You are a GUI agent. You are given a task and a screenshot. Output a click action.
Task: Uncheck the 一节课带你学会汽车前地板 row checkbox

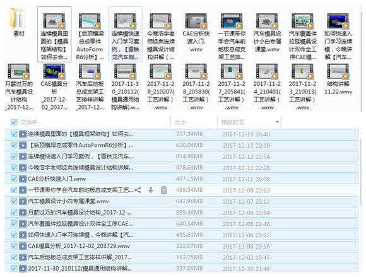click(14, 190)
